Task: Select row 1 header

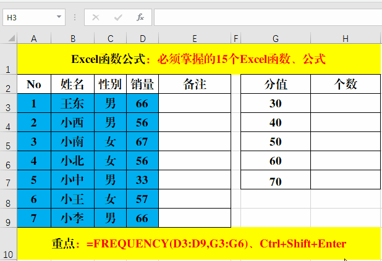Action: pos(8,59)
